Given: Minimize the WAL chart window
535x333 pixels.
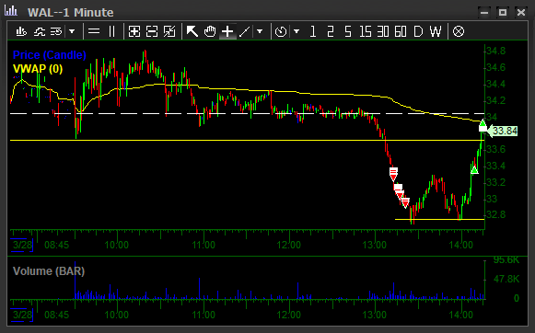Looking at the screenshot, I should pos(484,13).
